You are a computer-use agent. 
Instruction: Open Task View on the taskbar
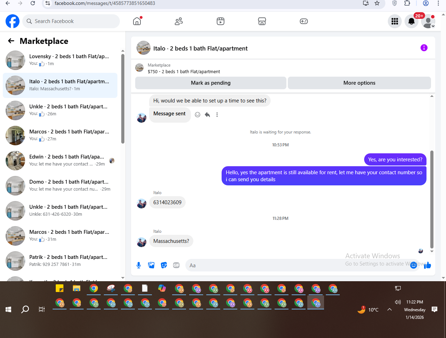(x=42, y=309)
